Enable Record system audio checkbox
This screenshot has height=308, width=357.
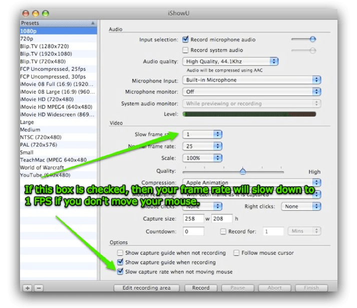point(185,50)
